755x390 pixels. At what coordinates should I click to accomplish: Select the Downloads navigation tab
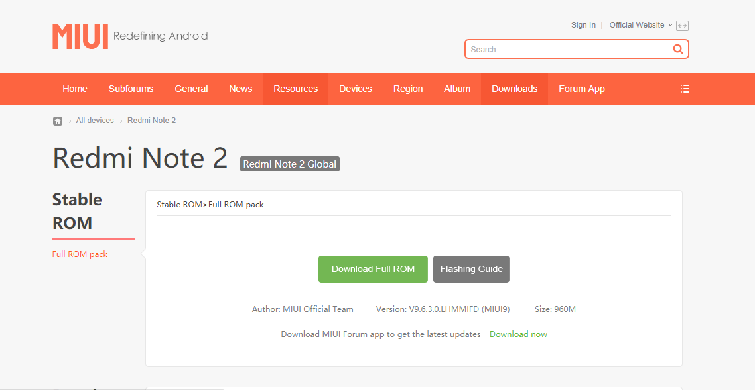[514, 89]
